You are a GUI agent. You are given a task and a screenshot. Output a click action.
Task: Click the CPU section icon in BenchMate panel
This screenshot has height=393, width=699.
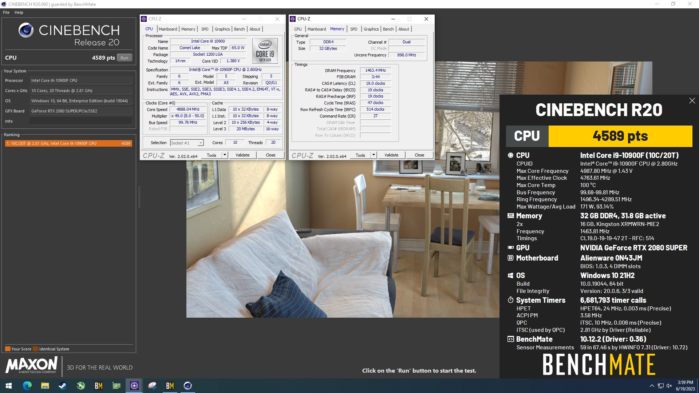(510, 155)
